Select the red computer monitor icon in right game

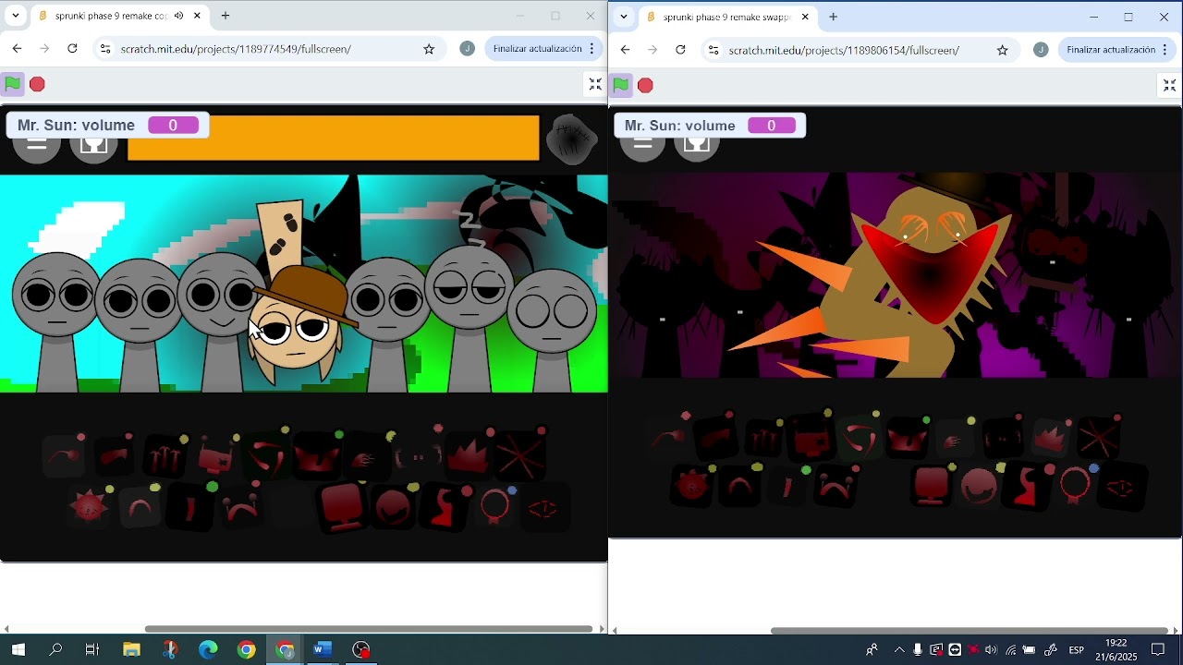pos(931,485)
